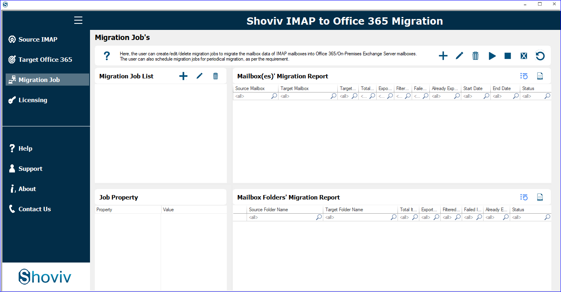The height and width of the screenshot is (292, 561).
Task: Click the Source Folder Name column header
Action: [x=285, y=210]
